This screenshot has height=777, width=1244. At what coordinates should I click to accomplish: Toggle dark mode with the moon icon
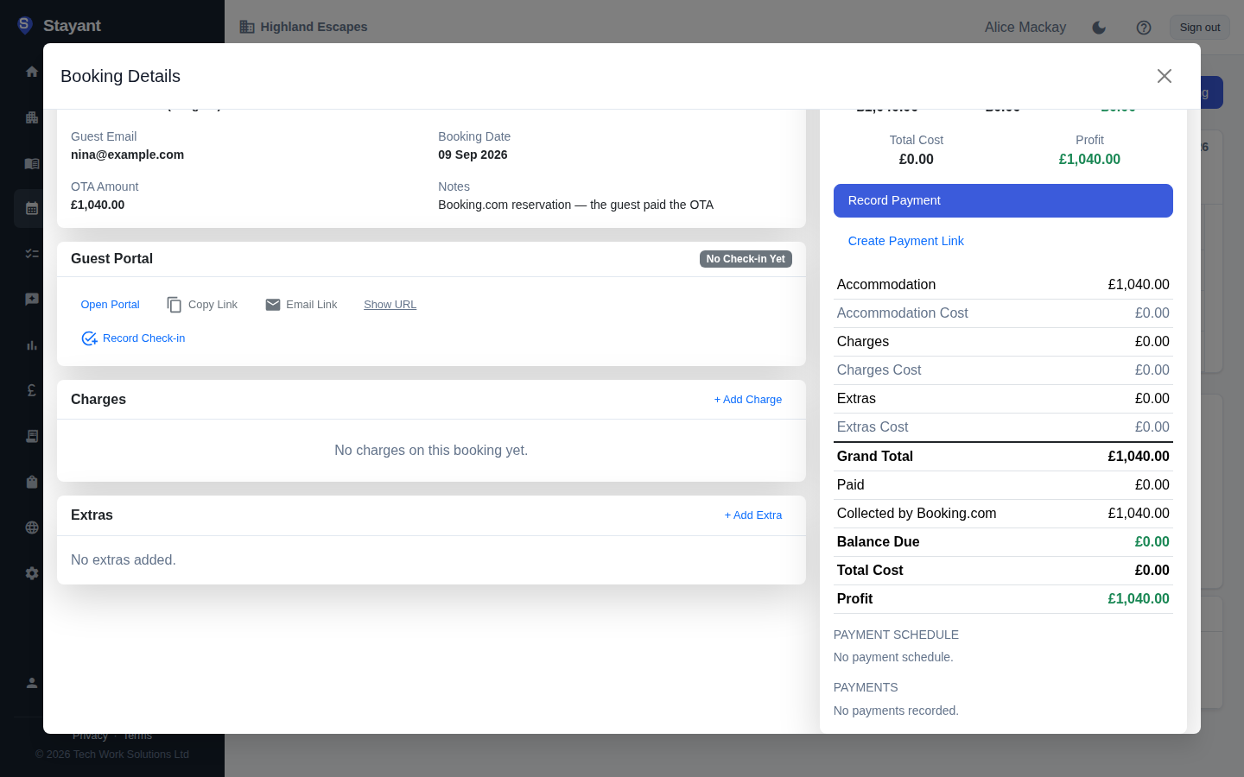(1099, 28)
